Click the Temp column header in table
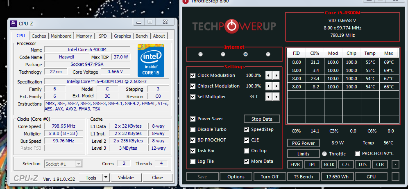 [370, 53]
